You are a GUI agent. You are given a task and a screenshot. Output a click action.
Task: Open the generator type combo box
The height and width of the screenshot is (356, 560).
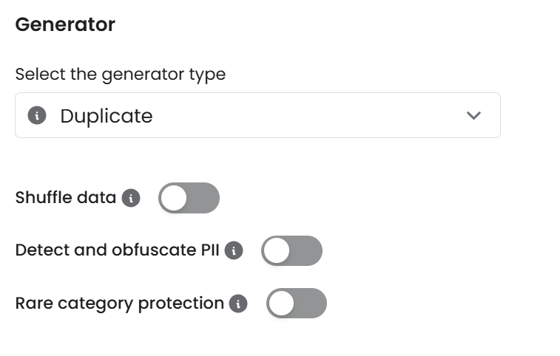(257, 115)
